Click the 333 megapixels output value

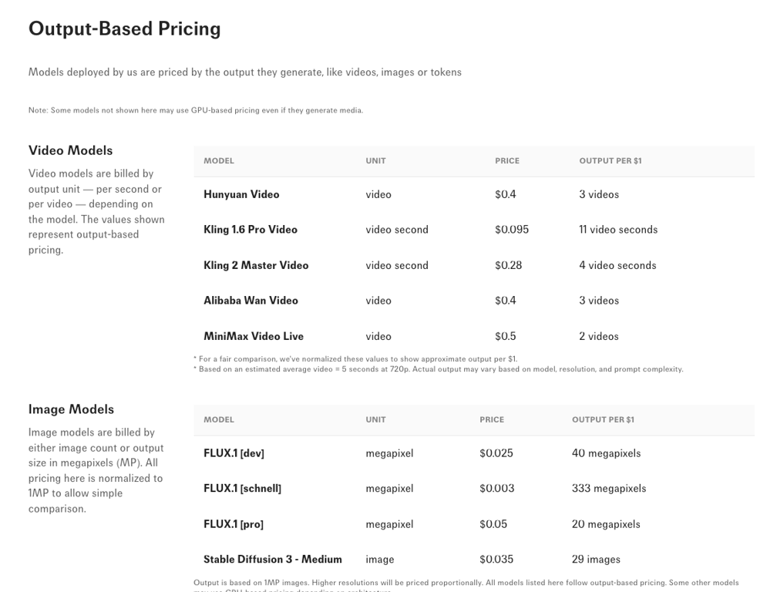point(609,489)
